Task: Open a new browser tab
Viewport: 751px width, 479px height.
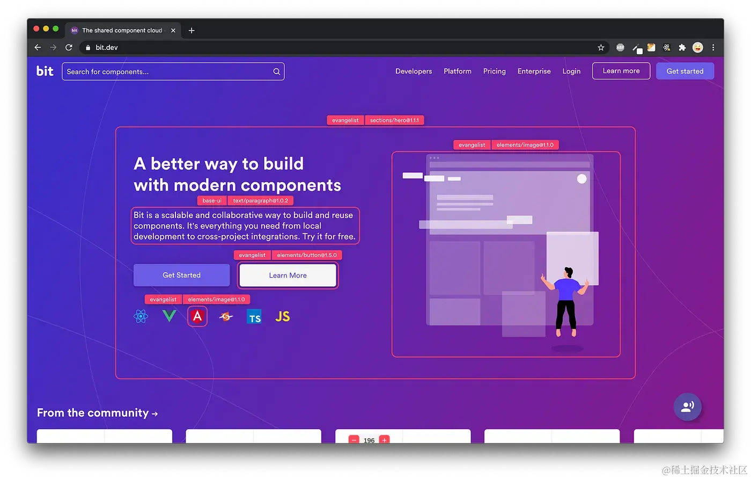Action: pos(192,31)
